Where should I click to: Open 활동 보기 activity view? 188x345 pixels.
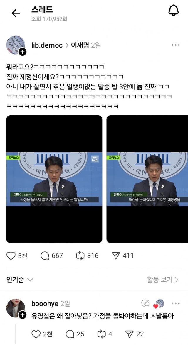pyautogui.click(x=163, y=280)
